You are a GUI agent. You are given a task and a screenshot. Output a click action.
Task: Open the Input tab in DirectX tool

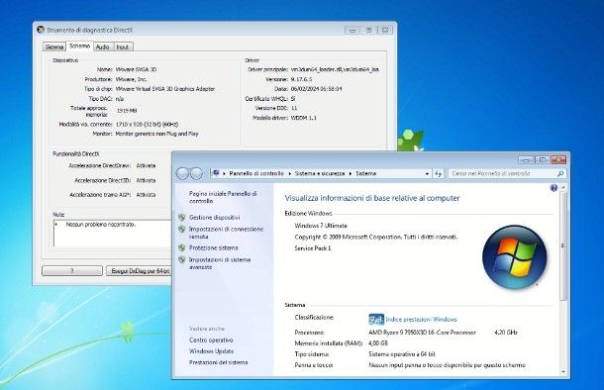(122, 47)
